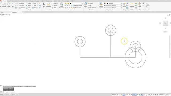The image size is (171, 96).
Task: Activate the Stretch tool
Action: 22,8
